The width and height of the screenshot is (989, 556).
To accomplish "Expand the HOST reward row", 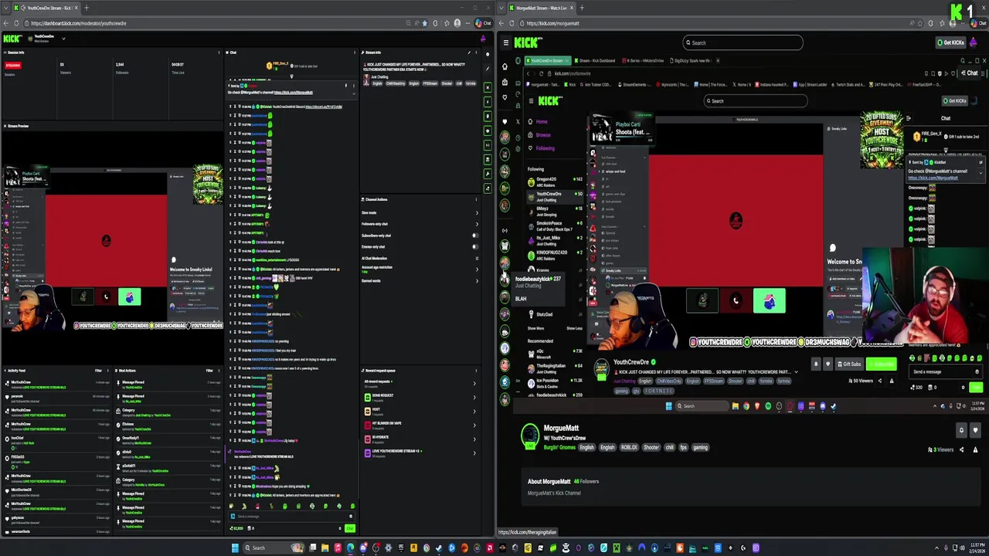I will pos(420,411).
